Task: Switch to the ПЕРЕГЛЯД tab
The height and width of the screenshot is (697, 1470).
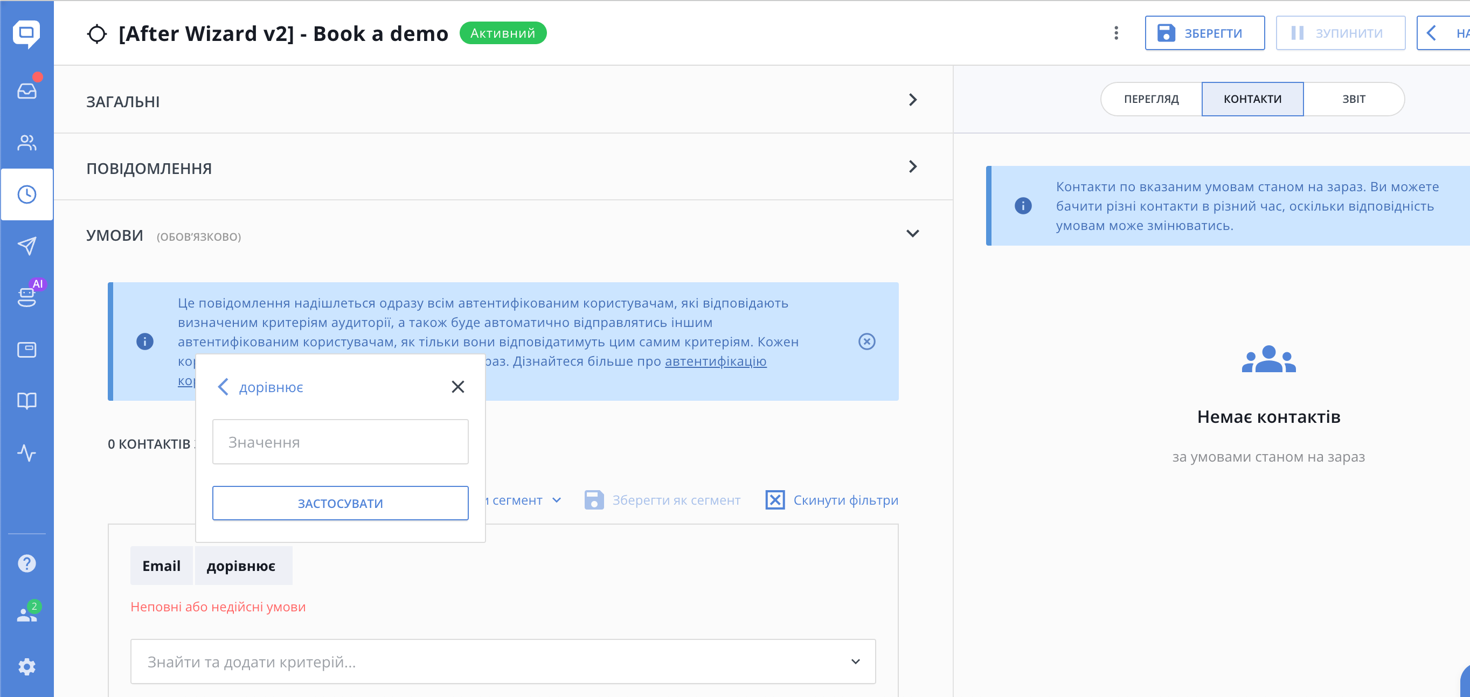Action: click(1150, 99)
